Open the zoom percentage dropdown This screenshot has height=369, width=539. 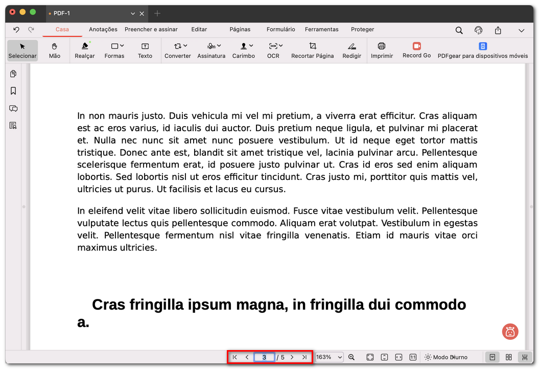pos(329,357)
